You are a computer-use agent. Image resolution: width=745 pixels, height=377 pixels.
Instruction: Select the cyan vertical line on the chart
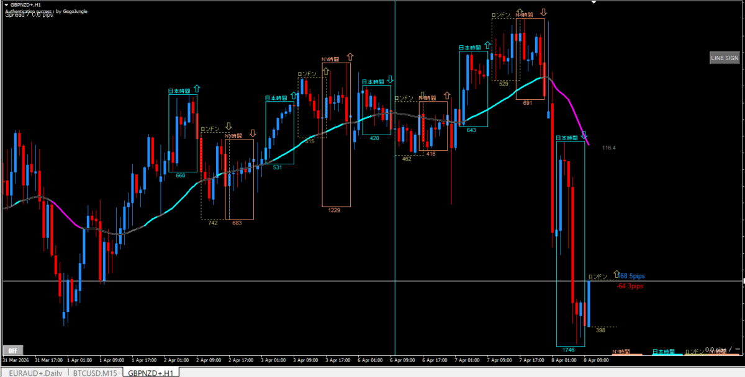click(395, 186)
